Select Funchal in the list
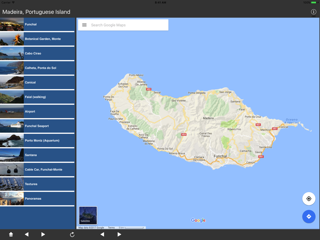The height and width of the screenshot is (240, 320). tap(37, 24)
